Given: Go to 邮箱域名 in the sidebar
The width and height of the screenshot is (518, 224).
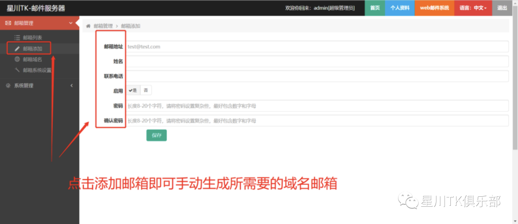Looking at the screenshot, I should [33, 59].
